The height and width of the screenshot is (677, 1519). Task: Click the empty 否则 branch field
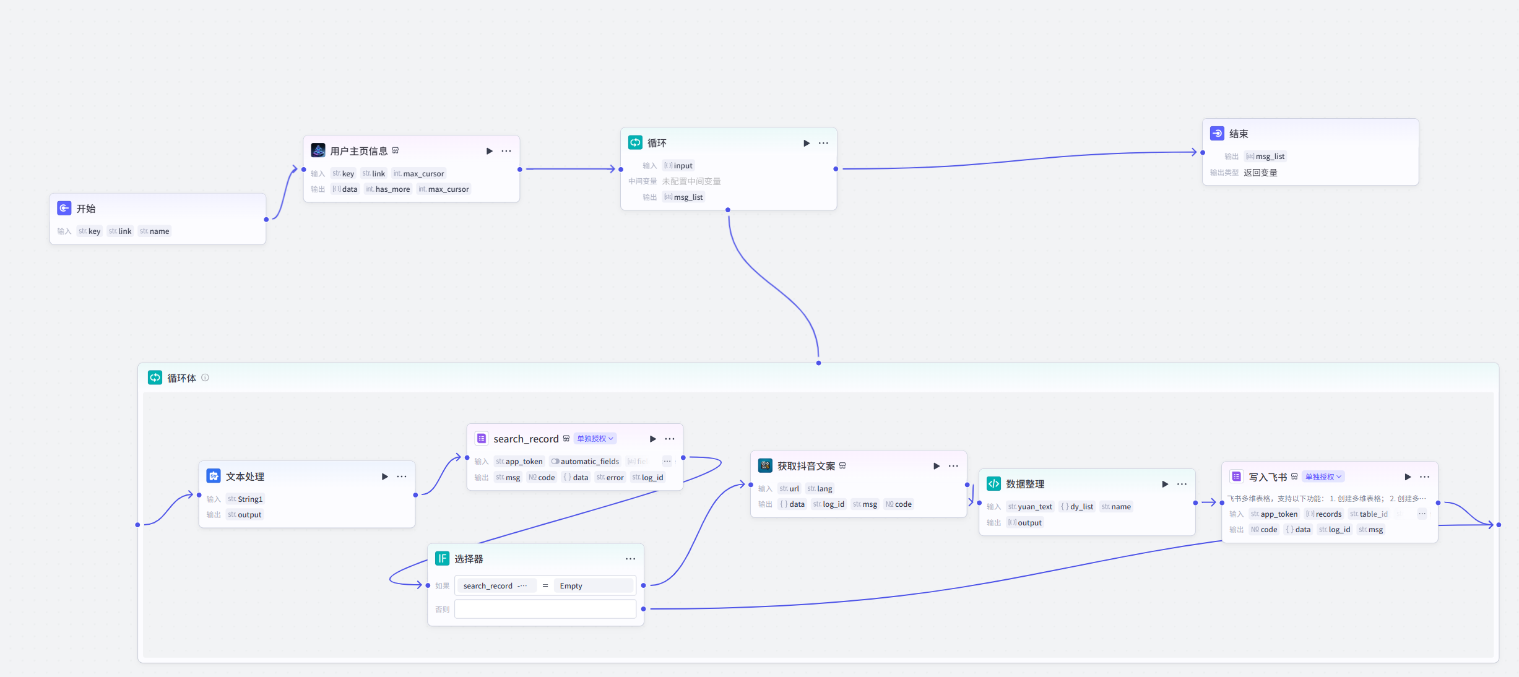pyautogui.click(x=545, y=610)
